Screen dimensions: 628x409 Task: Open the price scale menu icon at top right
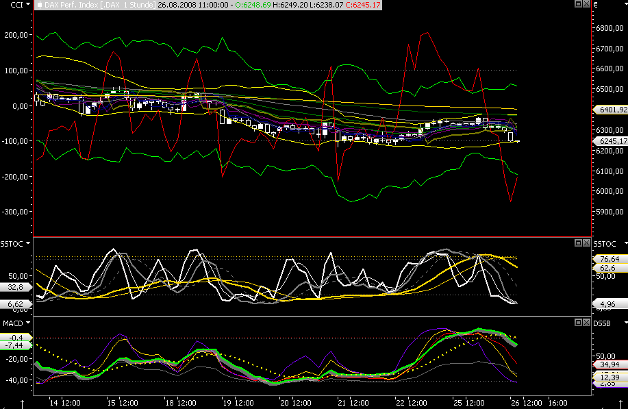tap(596, 5)
